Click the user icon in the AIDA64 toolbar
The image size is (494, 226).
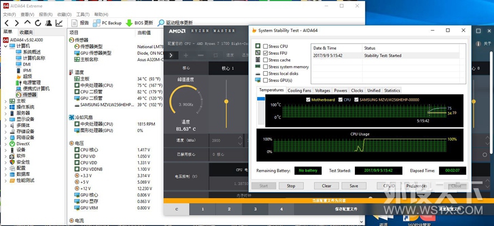49,23
